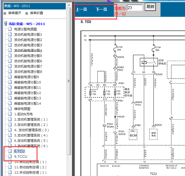This screenshot has width=185, height=176.
Task: Select 乘客舱电源分配9
Action: point(27,77)
